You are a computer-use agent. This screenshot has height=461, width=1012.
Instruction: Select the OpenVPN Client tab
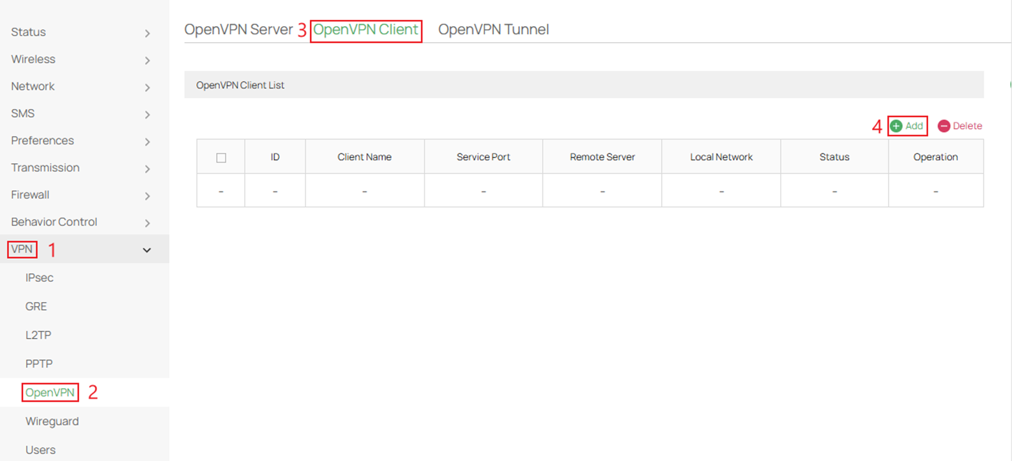[x=365, y=29]
